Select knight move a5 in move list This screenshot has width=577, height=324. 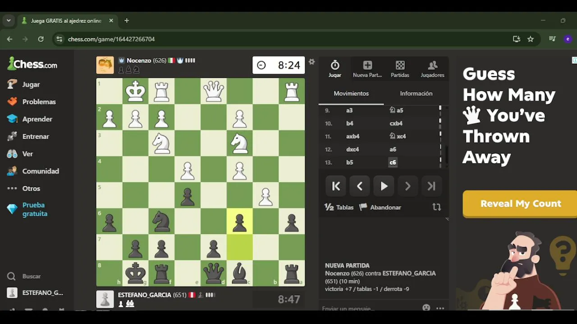[x=396, y=110]
